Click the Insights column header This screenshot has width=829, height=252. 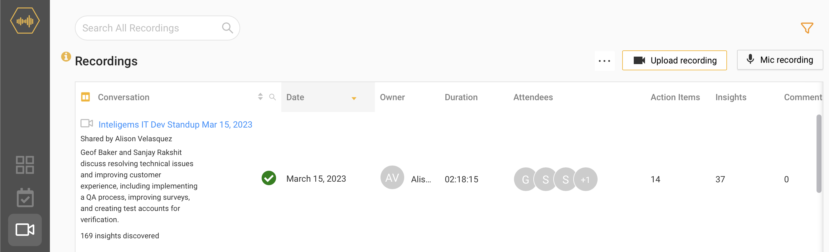tap(730, 97)
